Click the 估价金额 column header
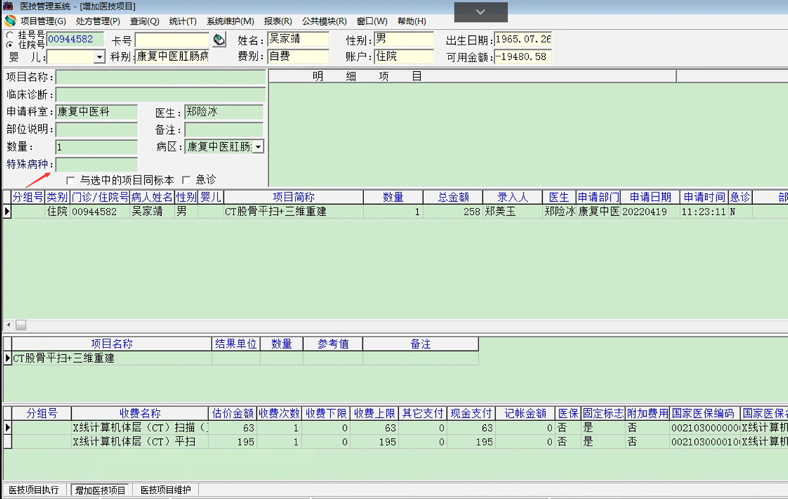788x499 pixels. click(233, 413)
